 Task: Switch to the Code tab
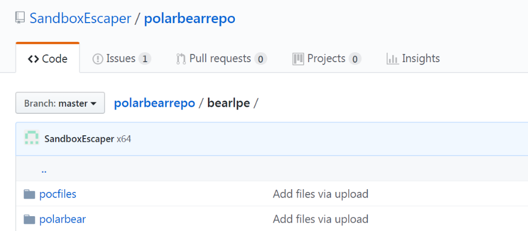(47, 59)
